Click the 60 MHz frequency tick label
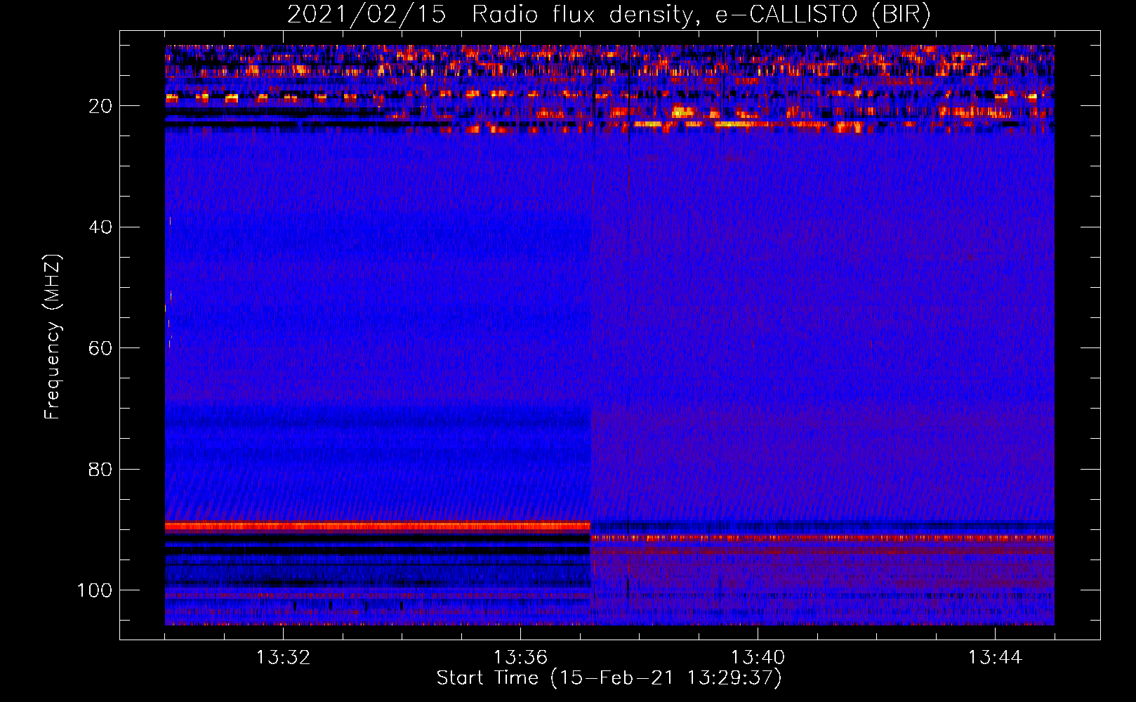This screenshot has width=1136, height=702. (100, 348)
